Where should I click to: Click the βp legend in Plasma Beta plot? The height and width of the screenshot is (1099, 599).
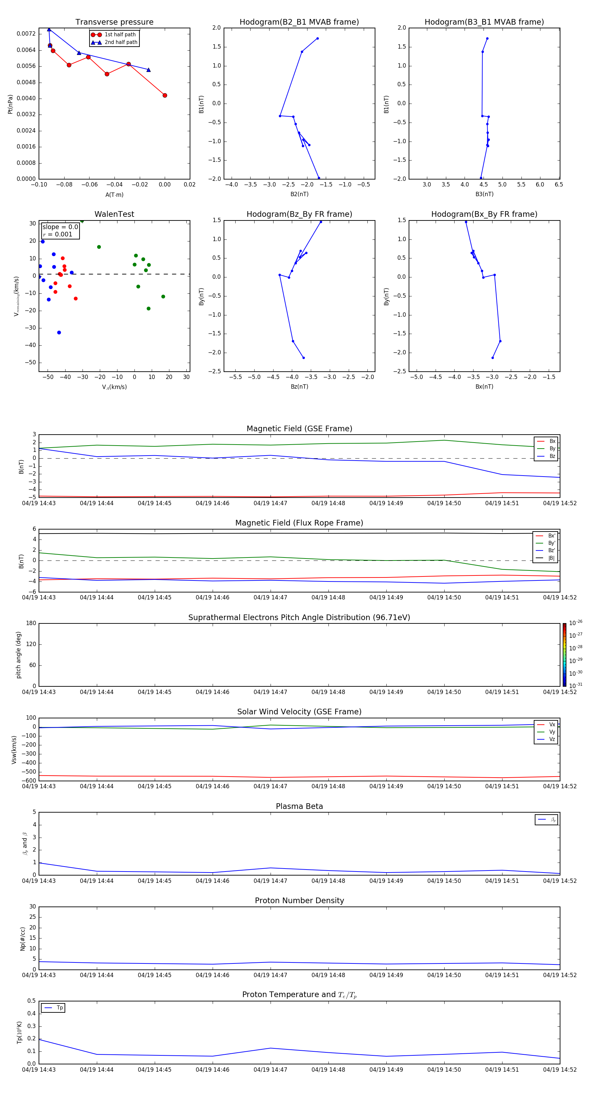pos(546,820)
